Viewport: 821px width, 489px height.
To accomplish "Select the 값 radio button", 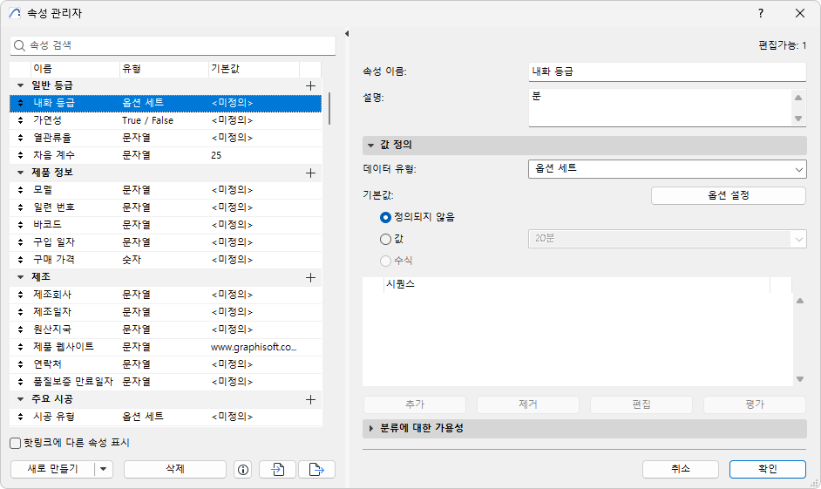I will click(x=385, y=239).
